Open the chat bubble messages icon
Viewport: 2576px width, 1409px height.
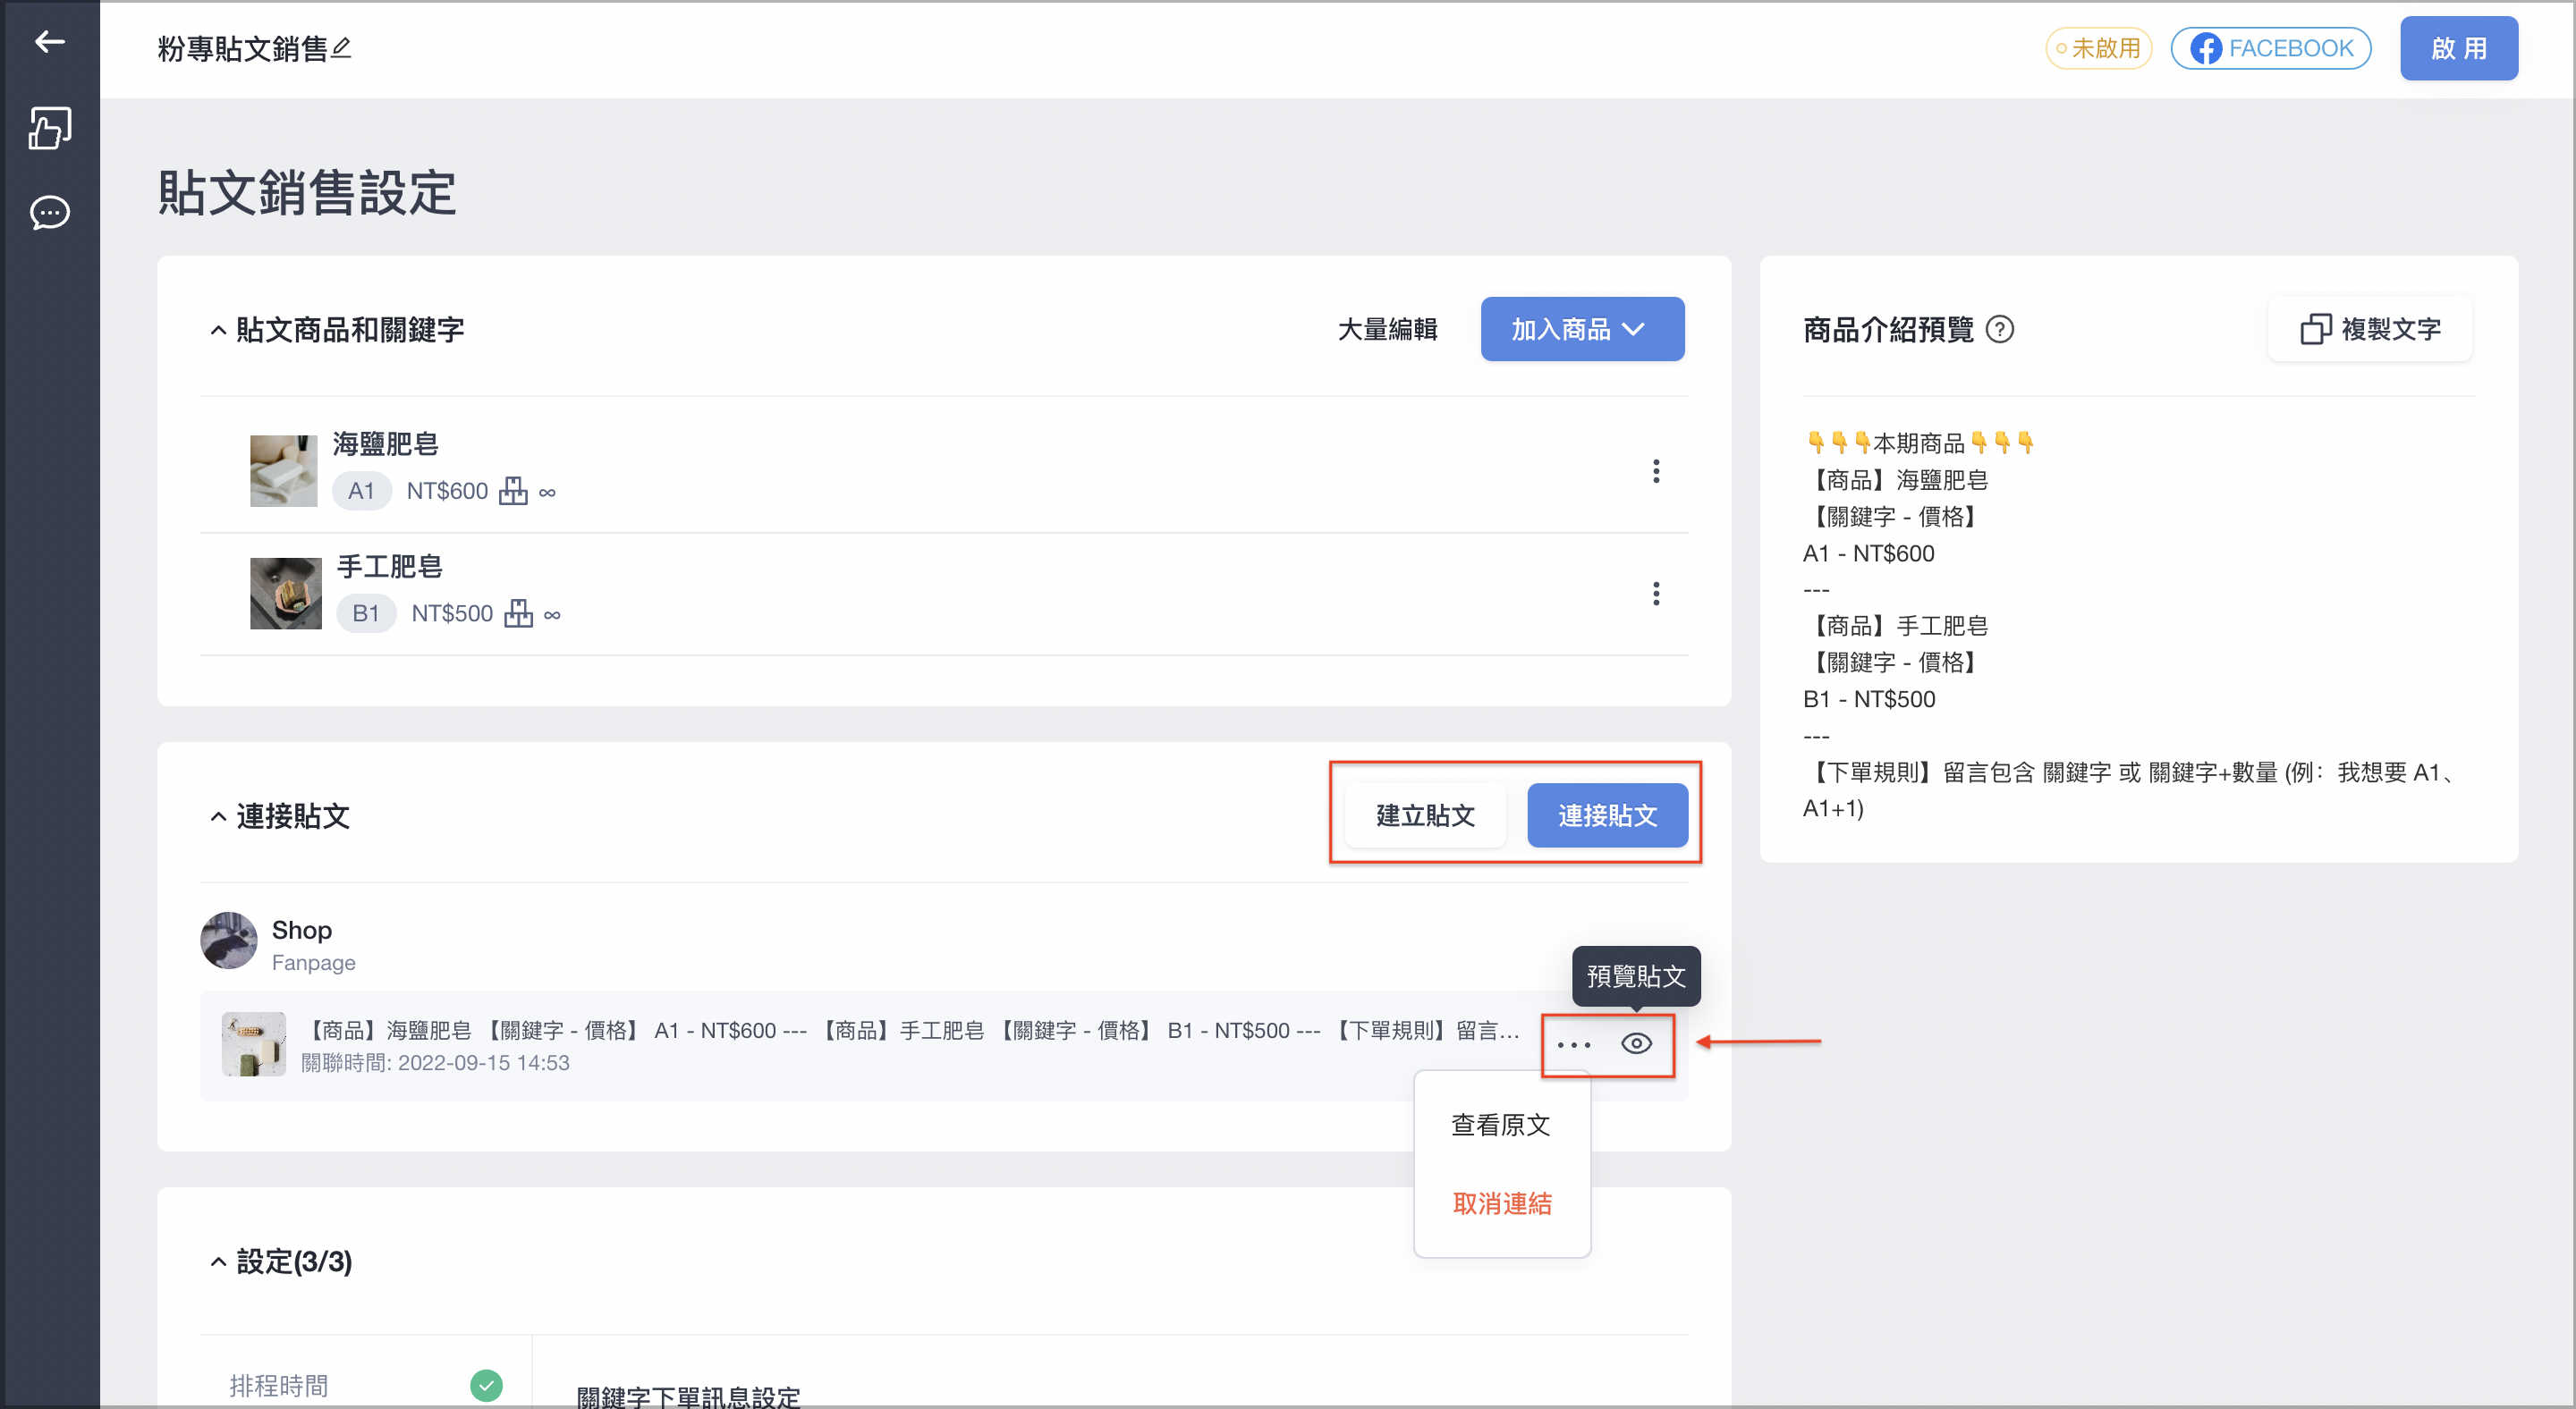click(49, 213)
